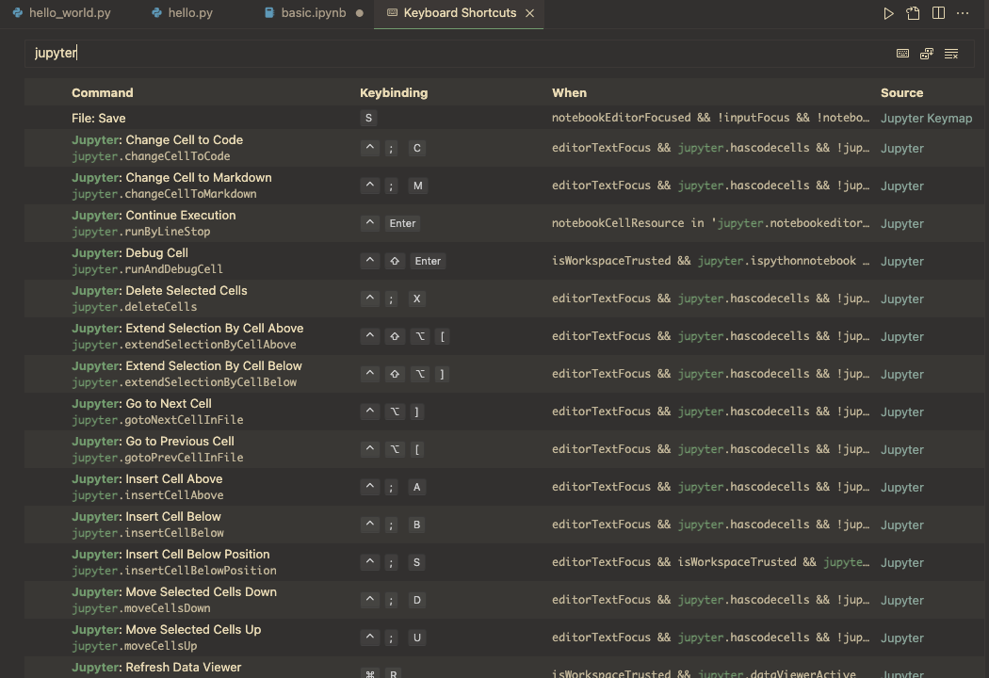Click the Command column header
The image size is (989, 678).
click(x=102, y=92)
